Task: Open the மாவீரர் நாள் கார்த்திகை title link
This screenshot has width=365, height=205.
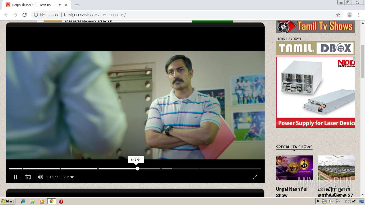Action: pyautogui.click(x=335, y=192)
